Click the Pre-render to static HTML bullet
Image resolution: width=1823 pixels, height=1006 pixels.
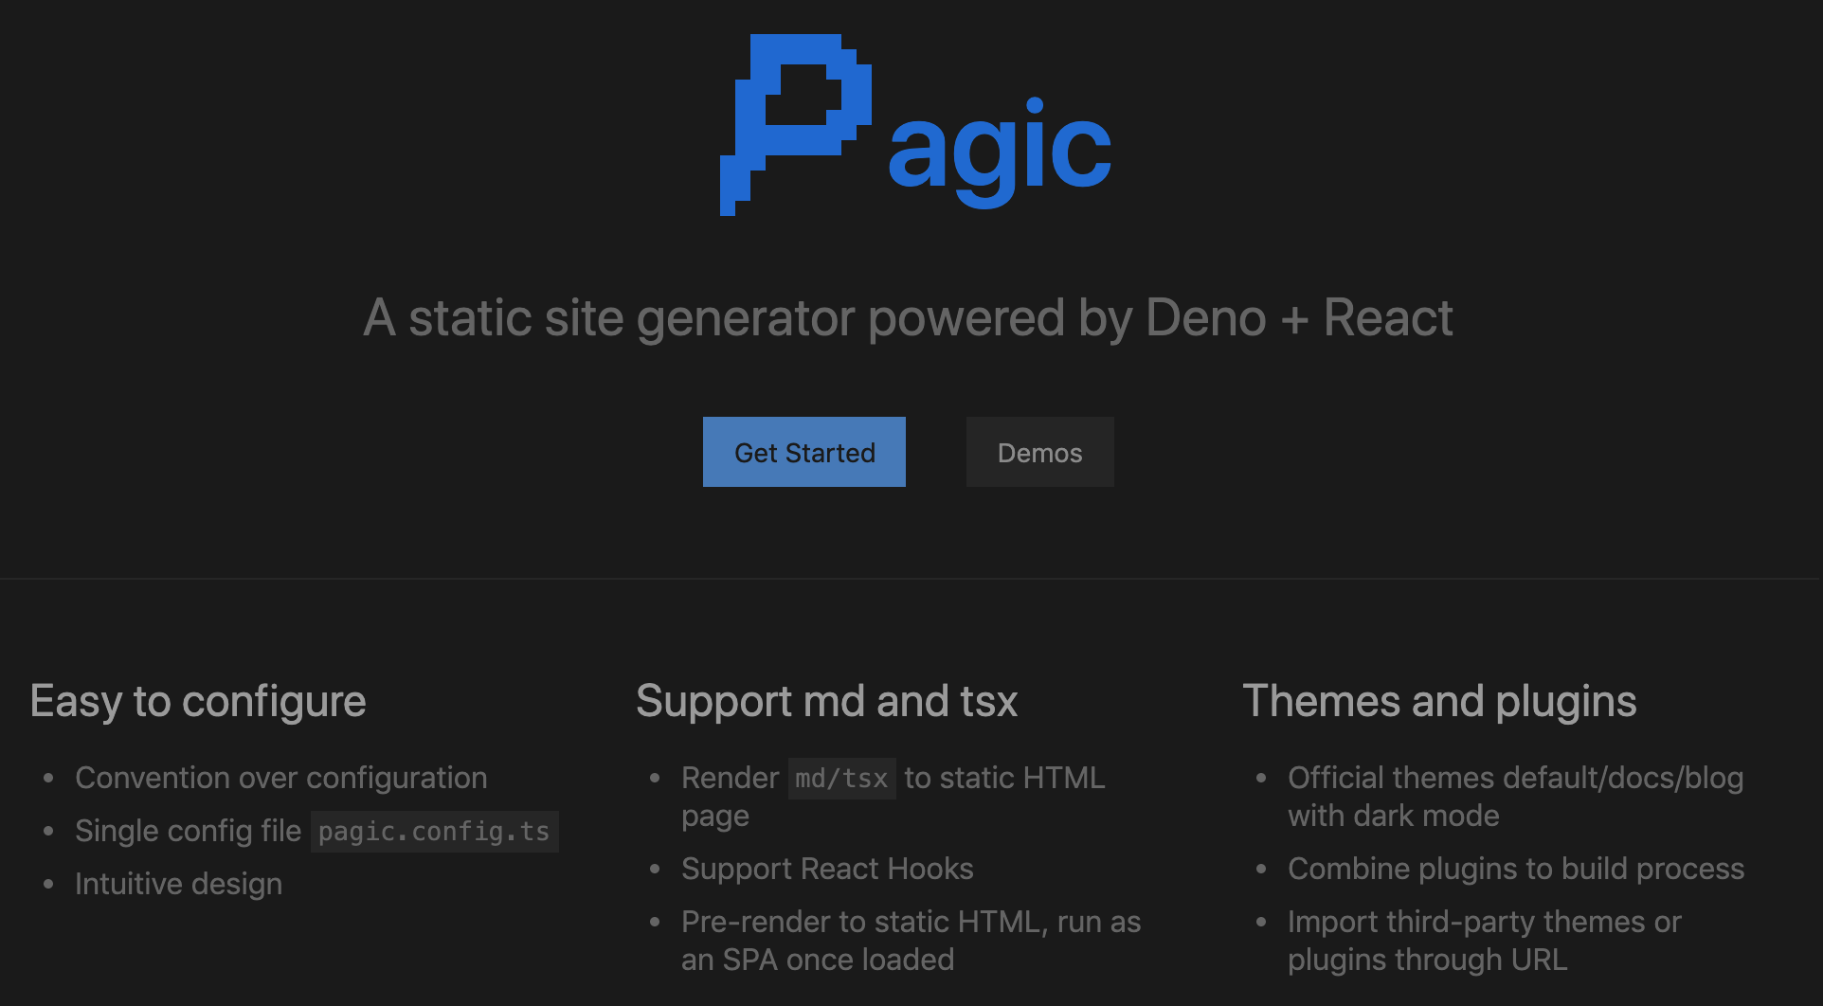pyautogui.click(x=910, y=940)
